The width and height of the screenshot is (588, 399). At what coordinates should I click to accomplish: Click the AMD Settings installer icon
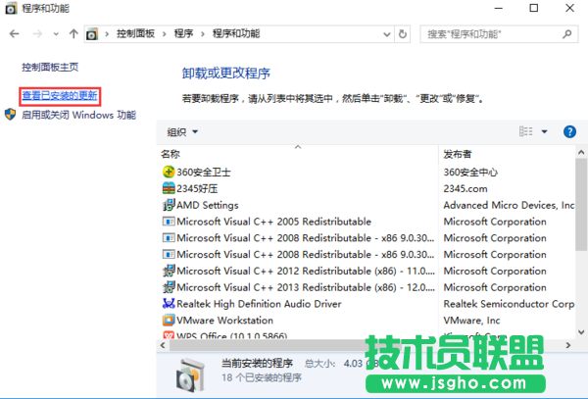pos(169,205)
